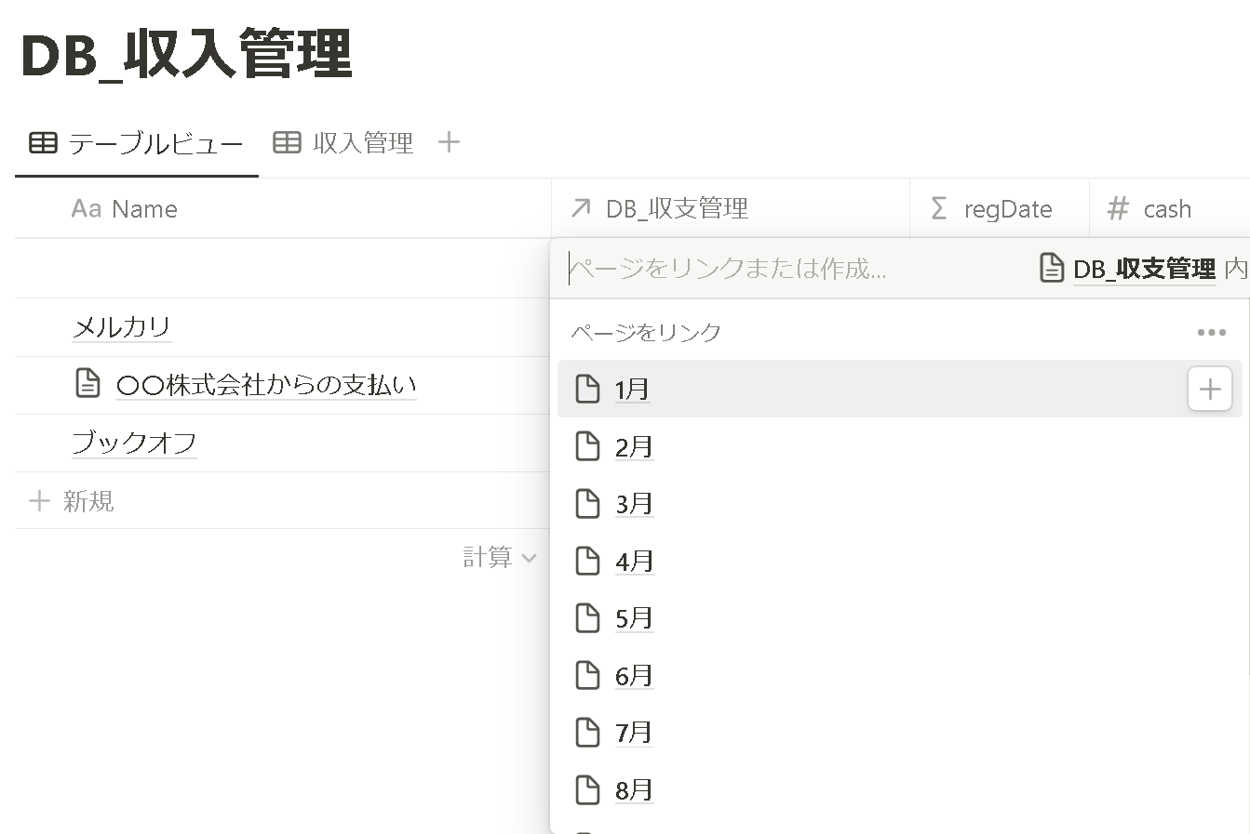Viewport: 1250px width, 834px height.
Task: Select 7月 from the page list
Action: 634,733
